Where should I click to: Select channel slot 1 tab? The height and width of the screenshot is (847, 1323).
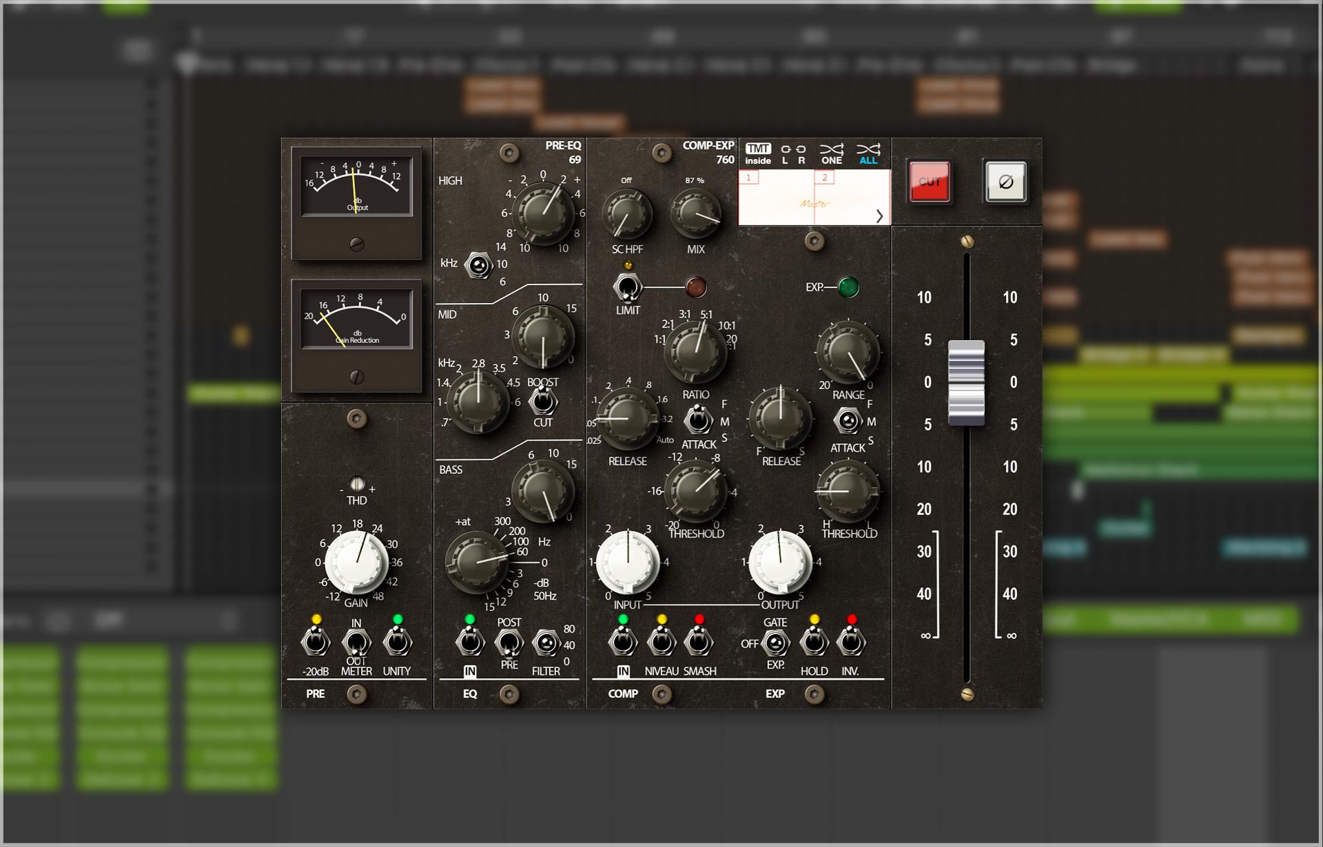tap(748, 178)
